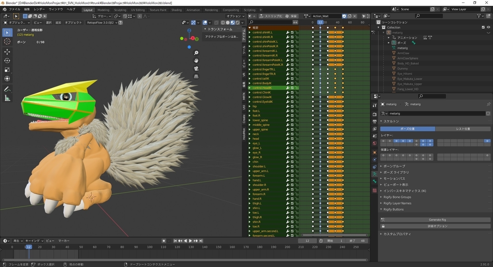This screenshot has width=493, height=267.
Task: Open the Output properties tab icon
Action: click(x=374, y=122)
